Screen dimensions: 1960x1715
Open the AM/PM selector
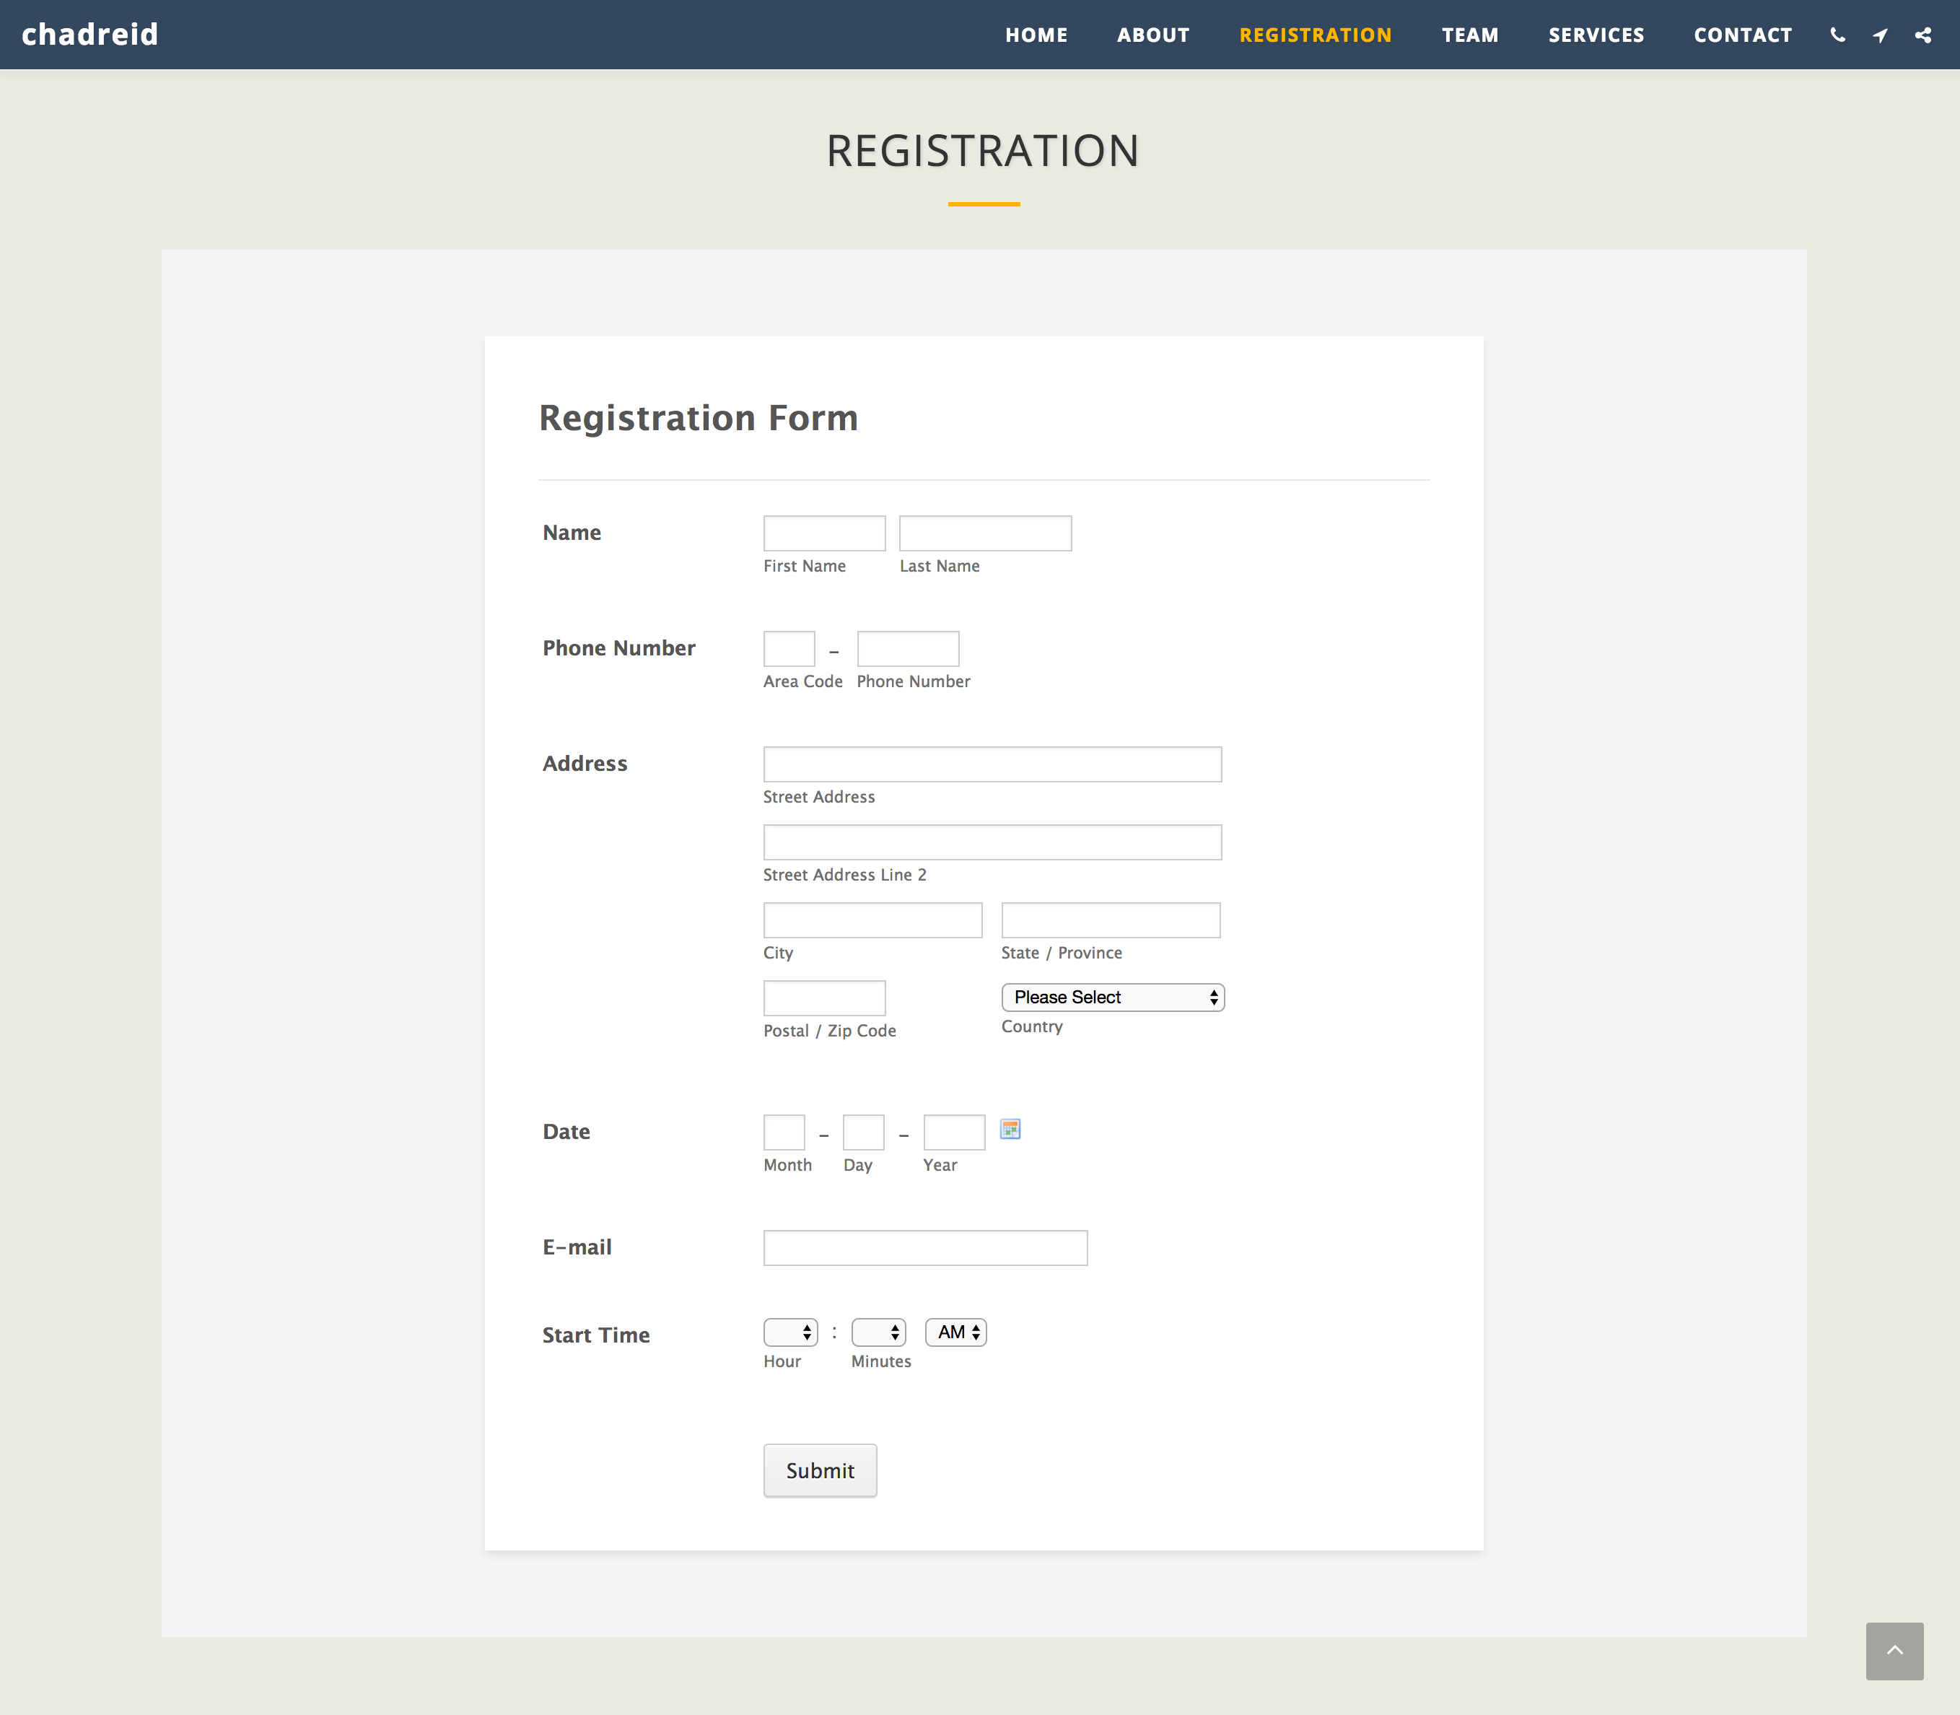click(x=955, y=1332)
